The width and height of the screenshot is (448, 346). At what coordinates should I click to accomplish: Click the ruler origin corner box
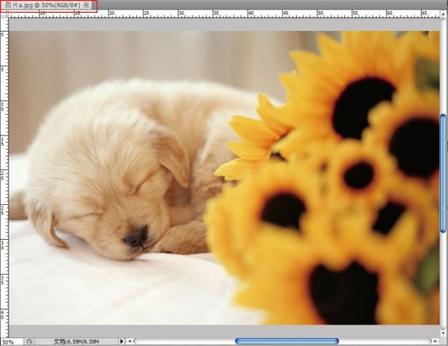(4, 13)
